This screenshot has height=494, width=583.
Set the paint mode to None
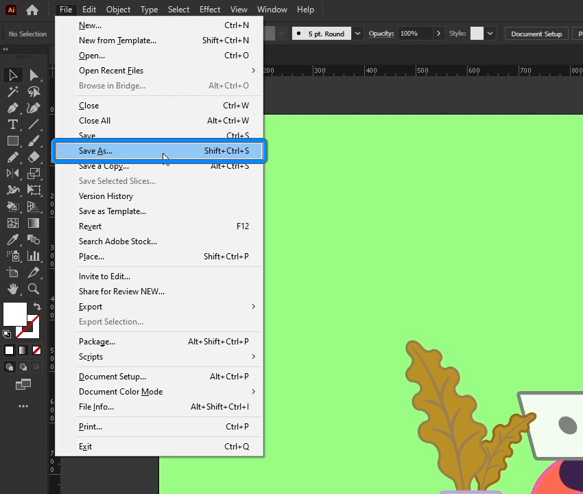tap(36, 350)
